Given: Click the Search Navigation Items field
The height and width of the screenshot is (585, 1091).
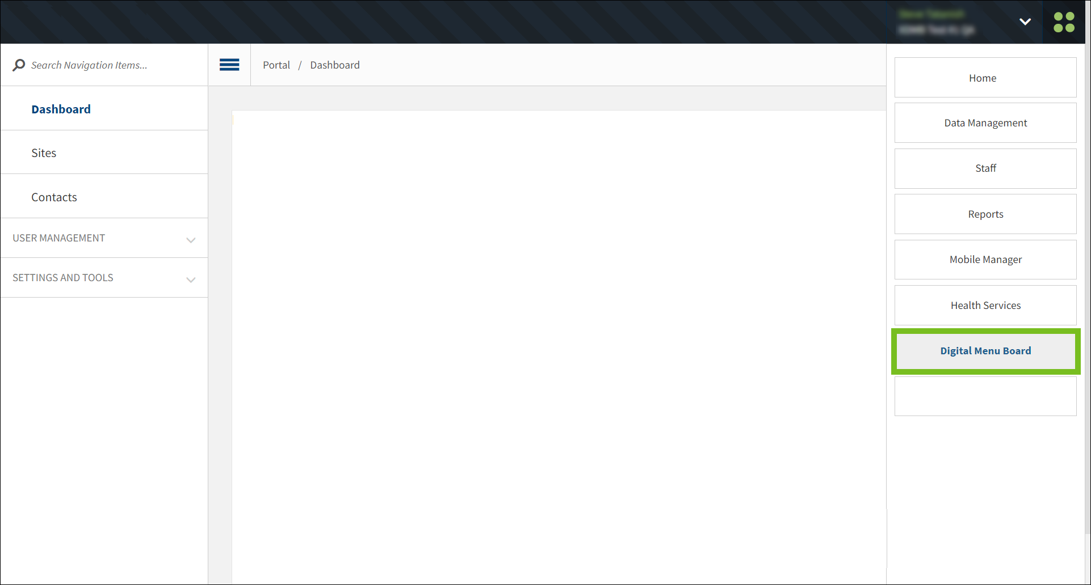Looking at the screenshot, I should pos(90,65).
